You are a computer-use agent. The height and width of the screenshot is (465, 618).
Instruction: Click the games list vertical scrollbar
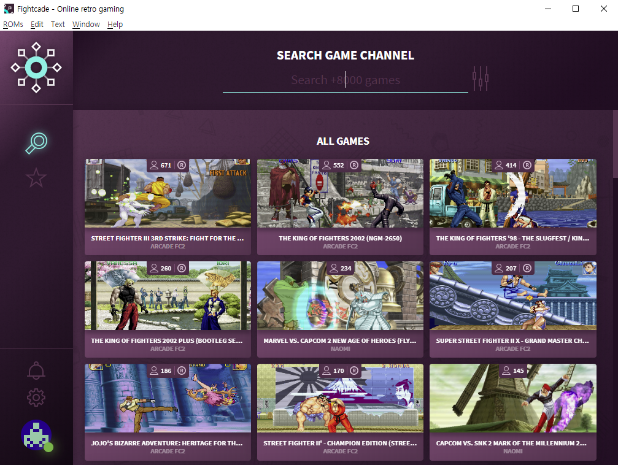pyautogui.click(x=616, y=144)
